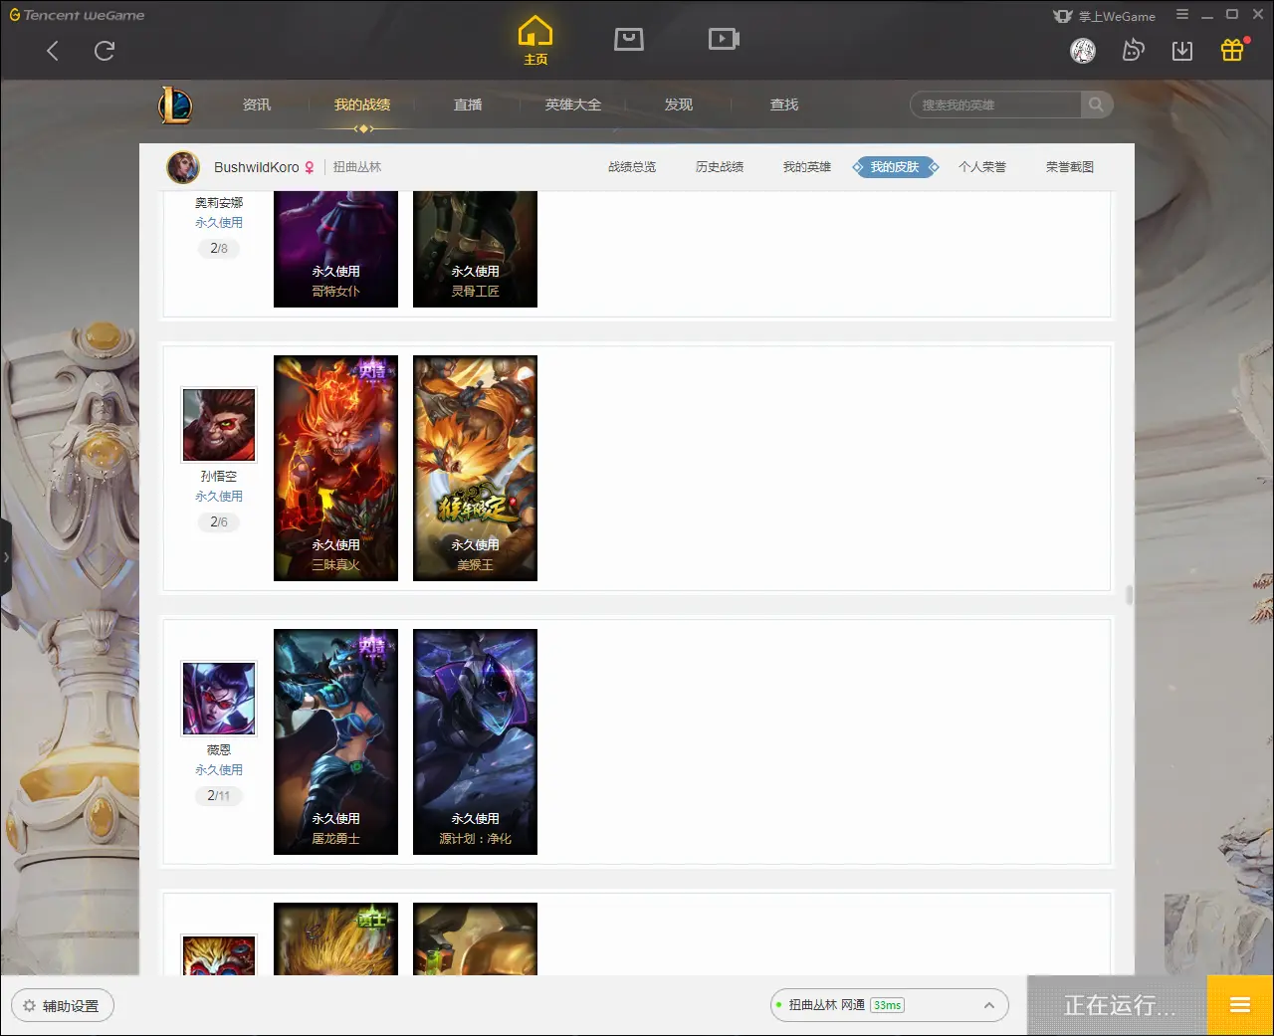Click the BushwildKoro profile avatar
This screenshot has width=1274, height=1036.
(183, 167)
